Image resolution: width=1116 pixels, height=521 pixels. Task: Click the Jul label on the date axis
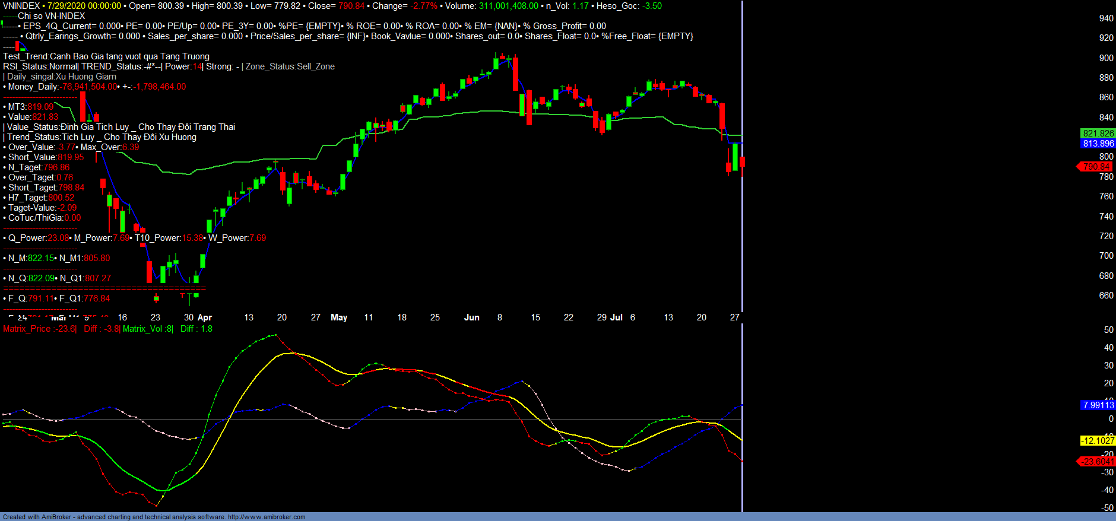tap(616, 317)
